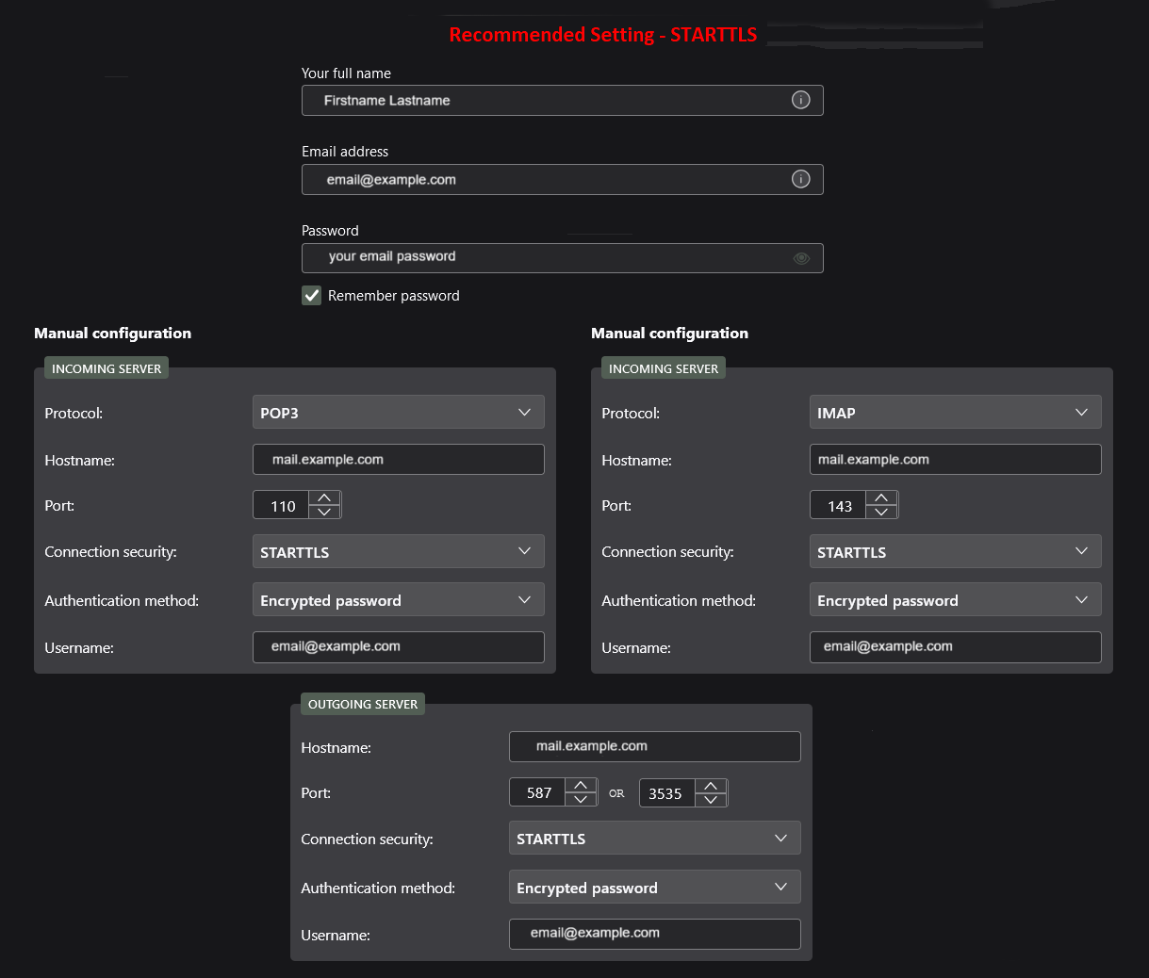
Task: Click the POP3 Hostname input field
Action: tap(398, 460)
